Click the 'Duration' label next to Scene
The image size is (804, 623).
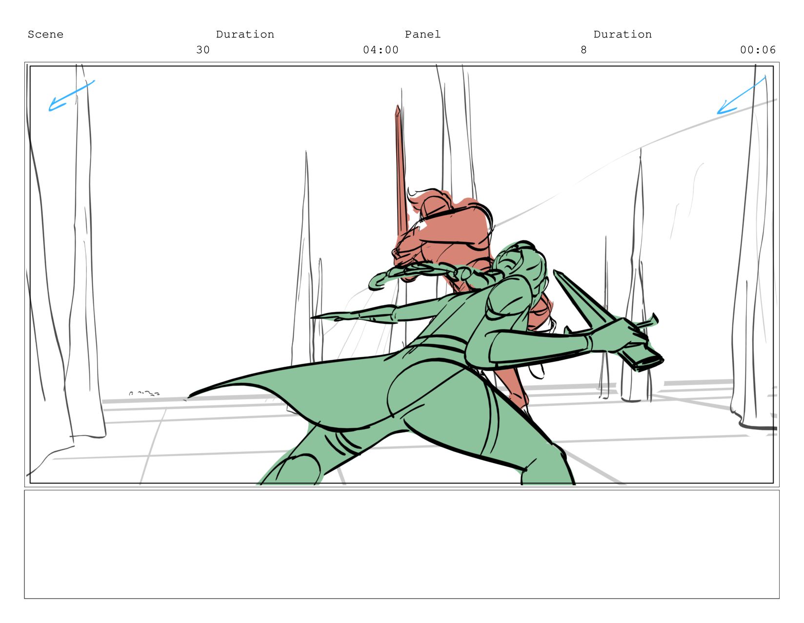click(245, 34)
